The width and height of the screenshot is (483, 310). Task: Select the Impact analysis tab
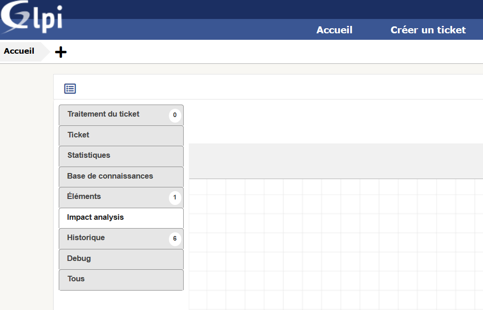[x=121, y=218]
